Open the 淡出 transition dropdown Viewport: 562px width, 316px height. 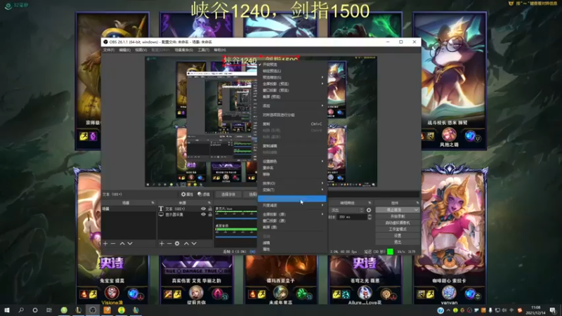(347, 210)
